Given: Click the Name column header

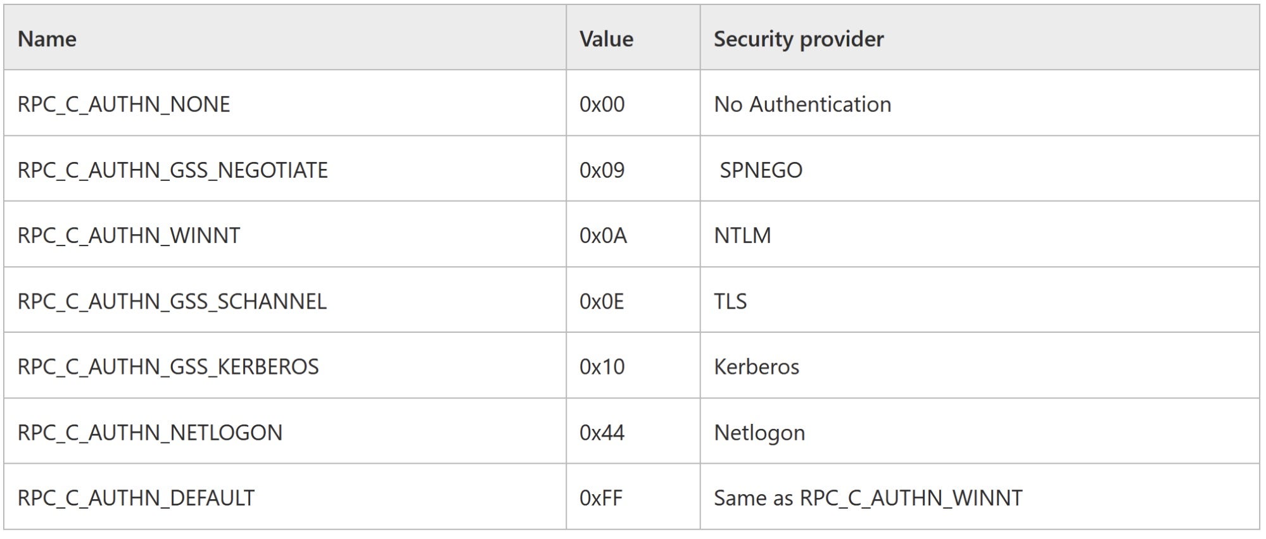Looking at the screenshot, I should coord(47,39).
